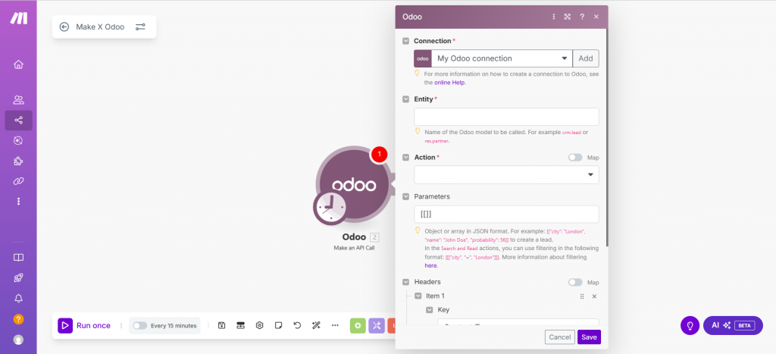This screenshot has width=776, height=354.
Task: Open the Notifications bell
Action: click(18, 298)
